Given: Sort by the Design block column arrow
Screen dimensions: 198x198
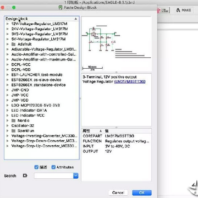Looking at the screenshot, I should click(76, 19).
